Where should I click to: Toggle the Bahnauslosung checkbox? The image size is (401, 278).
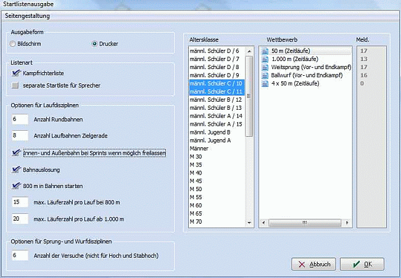(x=16, y=168)
